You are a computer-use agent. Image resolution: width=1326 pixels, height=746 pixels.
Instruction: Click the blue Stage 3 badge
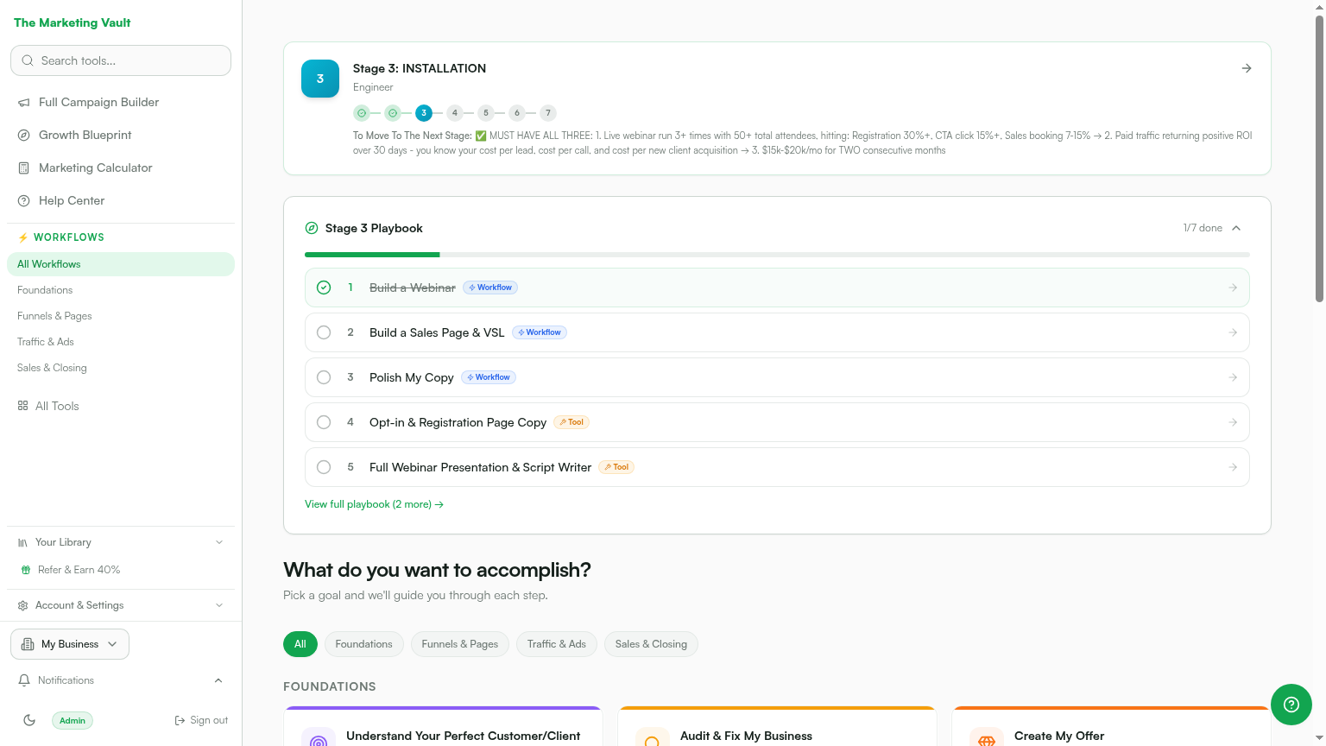(320, 79)
